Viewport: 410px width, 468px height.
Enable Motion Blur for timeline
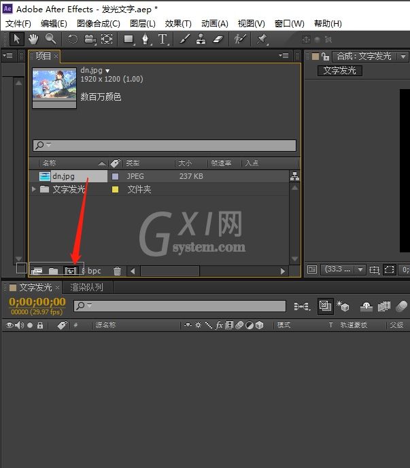[x=402, y=307]
